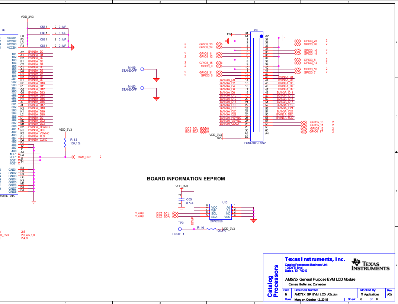Click I2C5_SCL label beside U10 EEPROM

point(163,213)
